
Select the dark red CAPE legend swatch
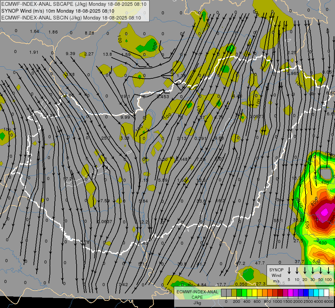click(280, 293)
